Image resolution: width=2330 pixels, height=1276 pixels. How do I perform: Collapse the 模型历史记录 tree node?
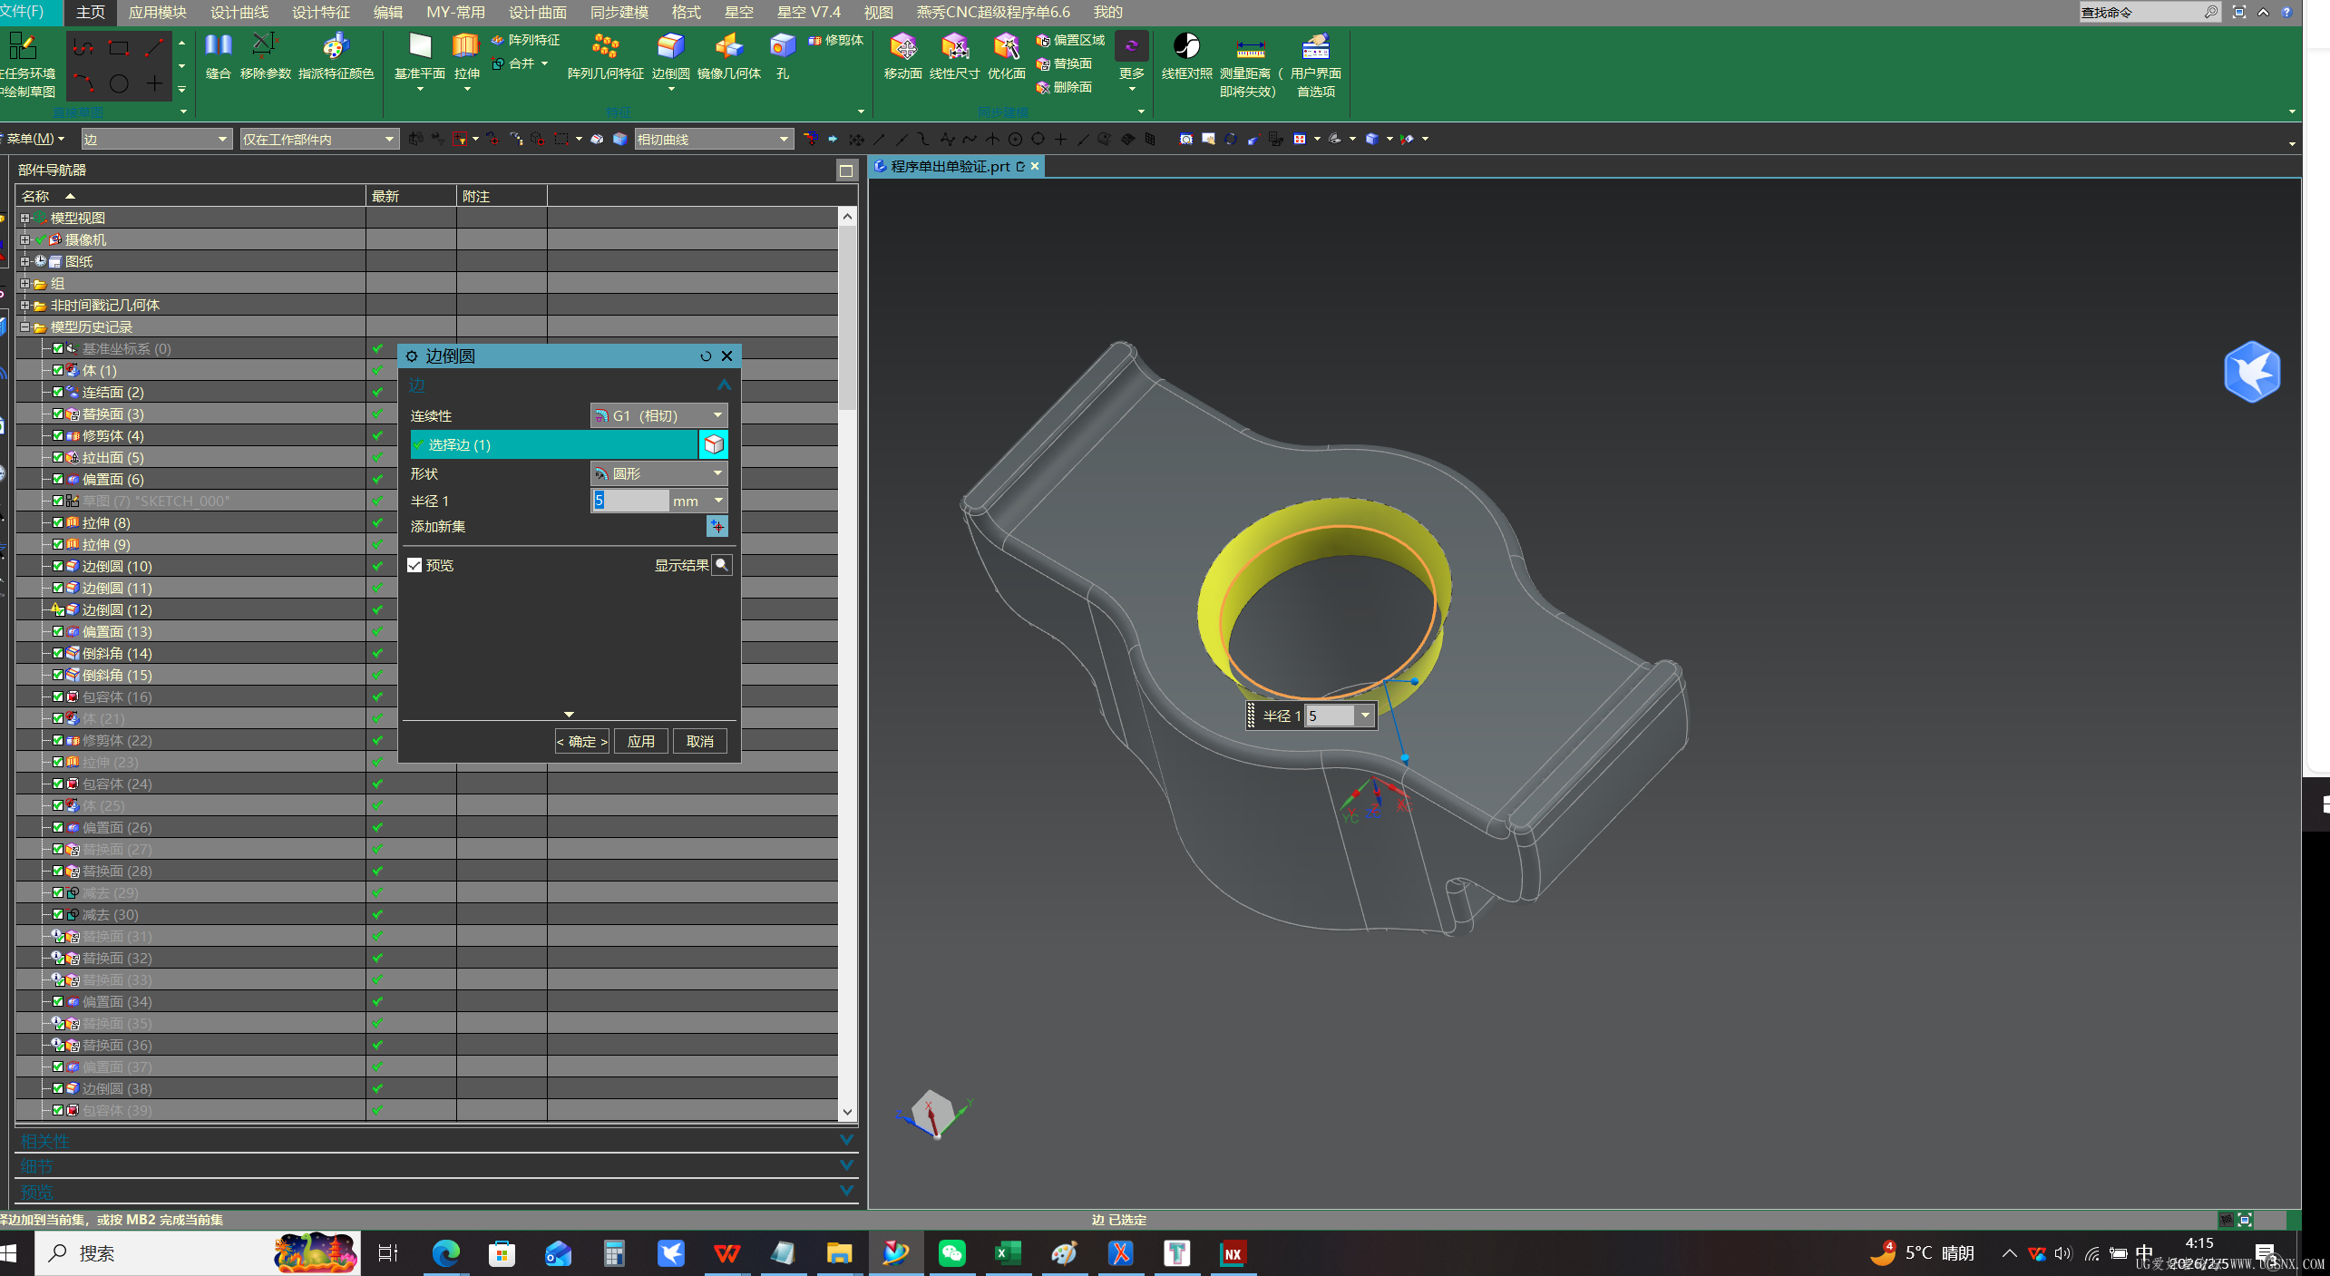[25, 326]
